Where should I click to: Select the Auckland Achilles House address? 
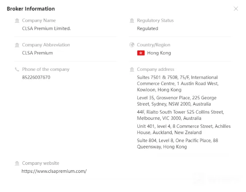pyautogui.click(x=184, y=129)
